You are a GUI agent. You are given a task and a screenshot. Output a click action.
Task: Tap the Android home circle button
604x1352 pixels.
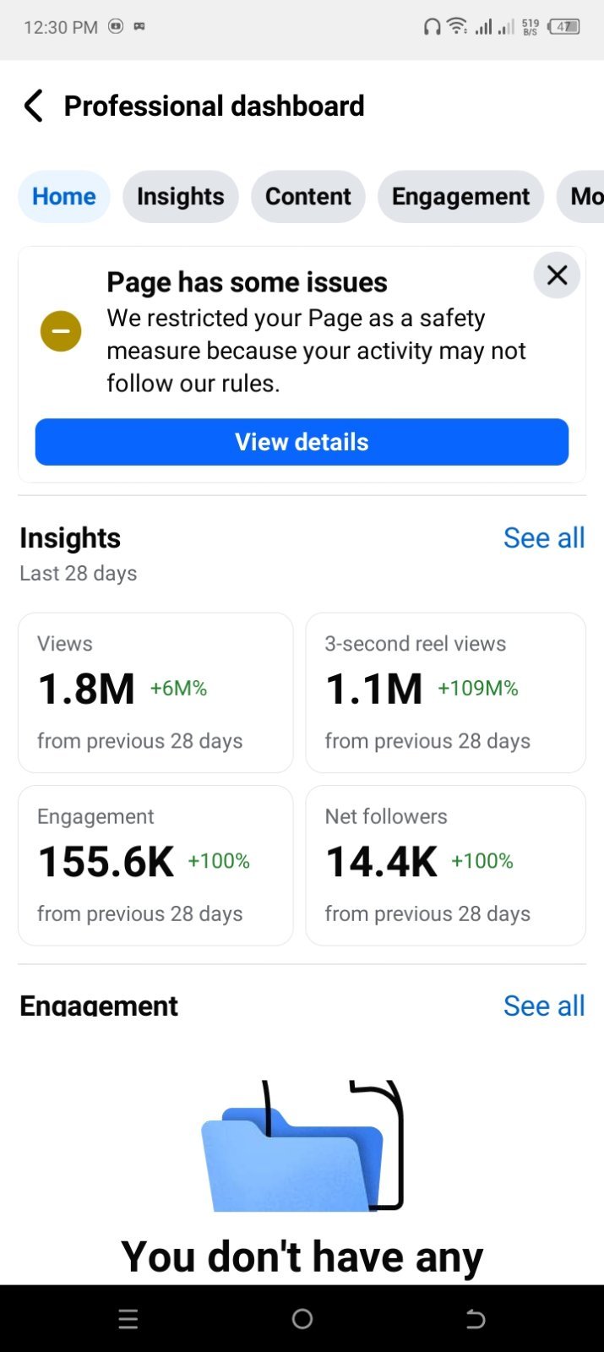click(302, 1319)
